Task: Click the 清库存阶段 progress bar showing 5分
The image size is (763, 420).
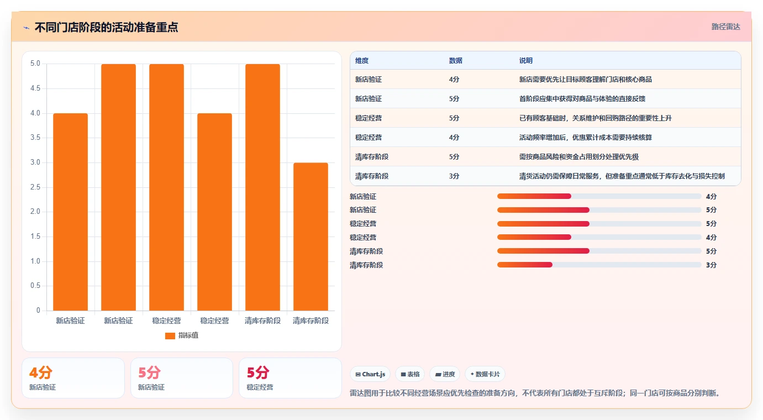Action: 599,251
